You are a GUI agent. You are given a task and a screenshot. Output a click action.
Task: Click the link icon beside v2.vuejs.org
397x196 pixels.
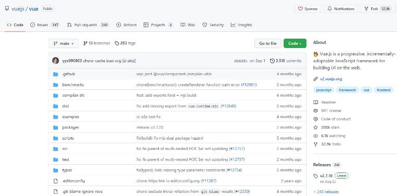[316, 79]
